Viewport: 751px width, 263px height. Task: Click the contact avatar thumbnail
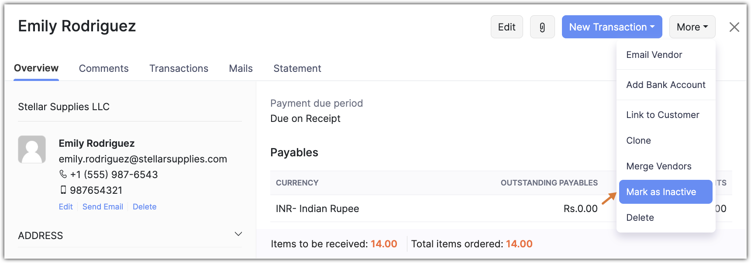point(32,149)
